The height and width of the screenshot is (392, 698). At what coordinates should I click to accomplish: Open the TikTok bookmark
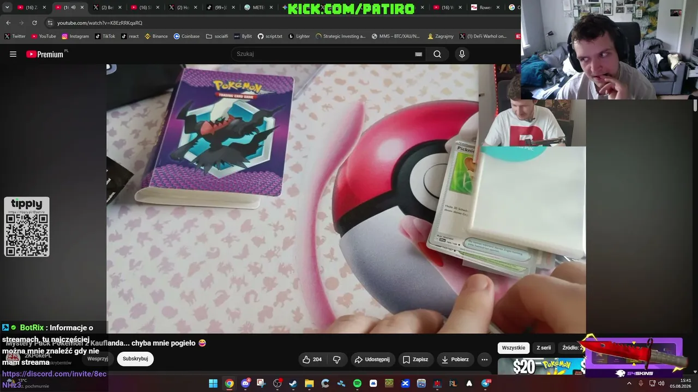click(105, 36)
